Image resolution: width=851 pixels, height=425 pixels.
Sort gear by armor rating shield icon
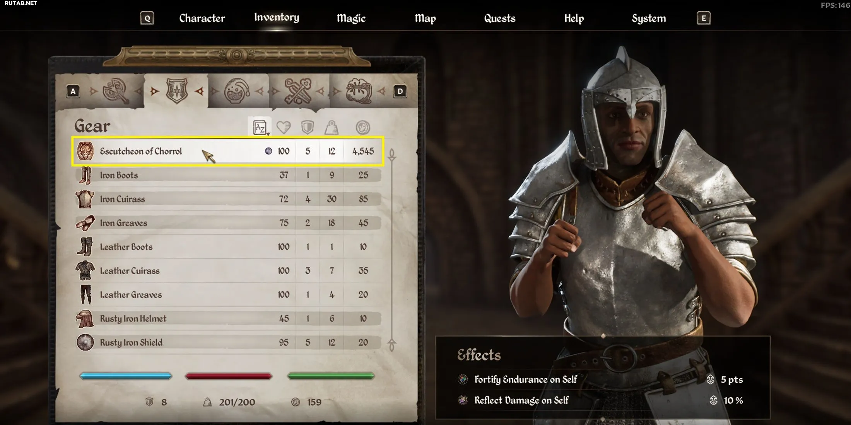308,127
